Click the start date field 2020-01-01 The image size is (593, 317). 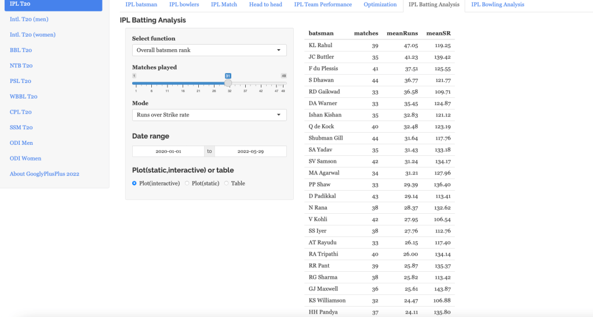[x=168, y=151]
